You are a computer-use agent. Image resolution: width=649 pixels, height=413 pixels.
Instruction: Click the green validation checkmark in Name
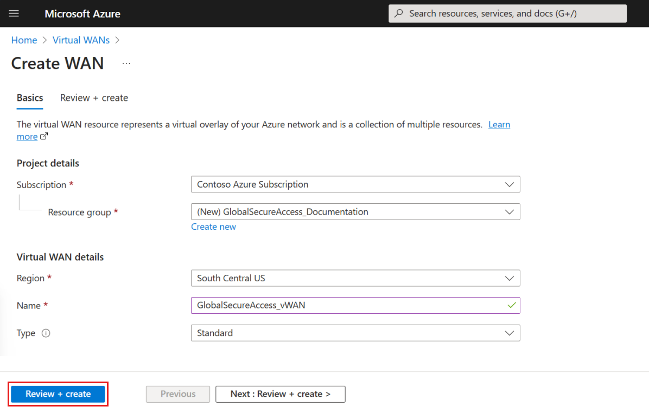511,305
